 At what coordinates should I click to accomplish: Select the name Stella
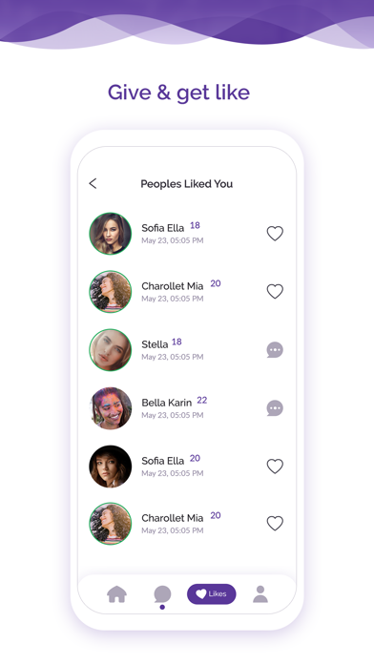(155, 344)
